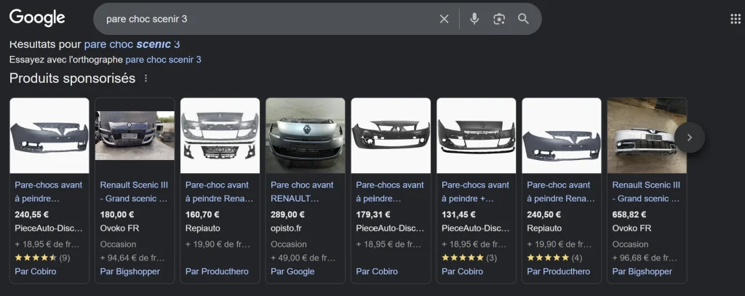
Task: Open the 240,55 € bumper image
Action: tap(49, 135)
